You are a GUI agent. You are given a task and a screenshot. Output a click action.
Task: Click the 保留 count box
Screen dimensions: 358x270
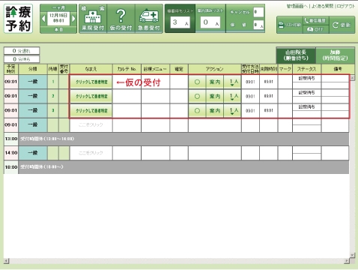click(x=258, y=25)
